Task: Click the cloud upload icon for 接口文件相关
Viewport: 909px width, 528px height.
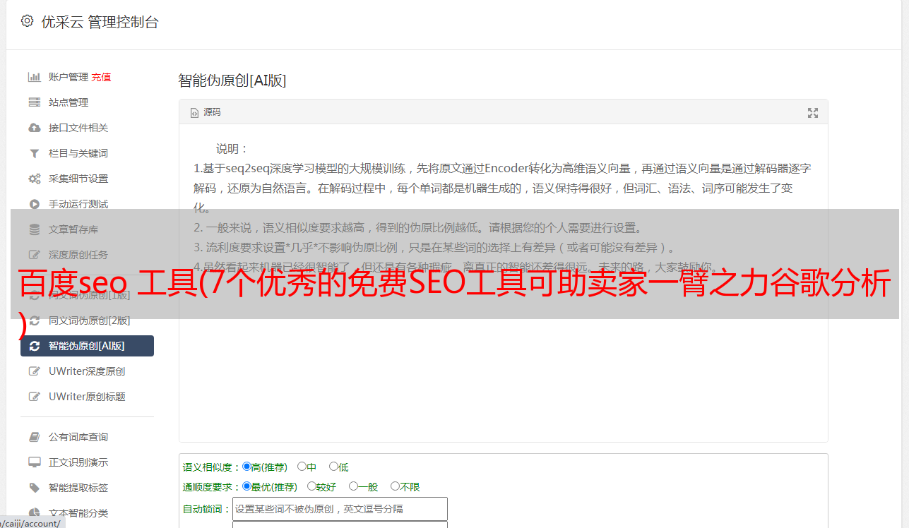Action: (x=34, y=128)
